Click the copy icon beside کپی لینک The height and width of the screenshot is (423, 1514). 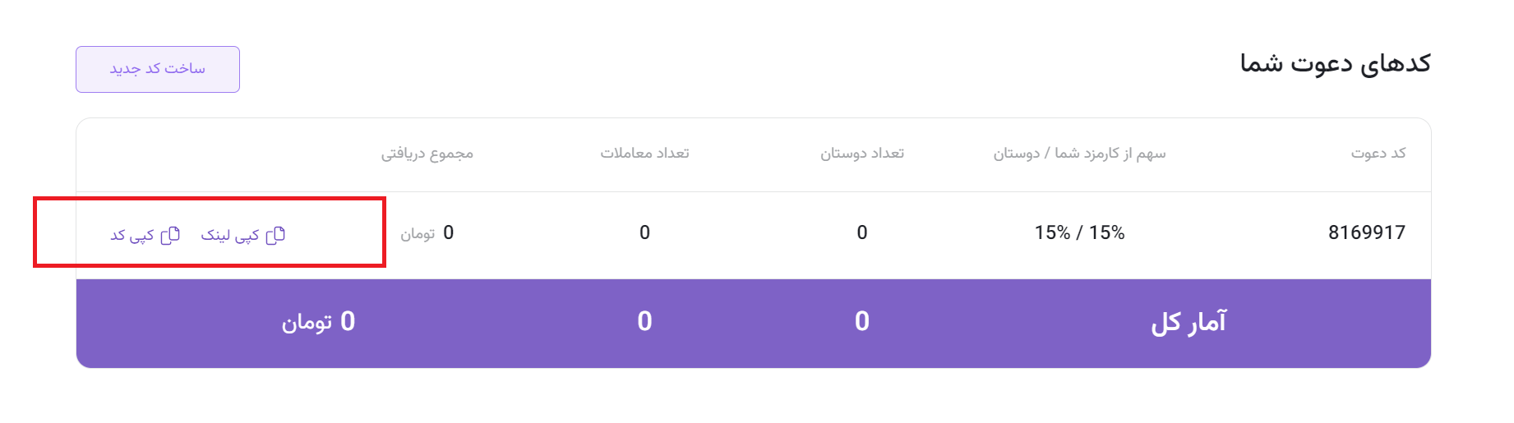(x=276, y=235)
